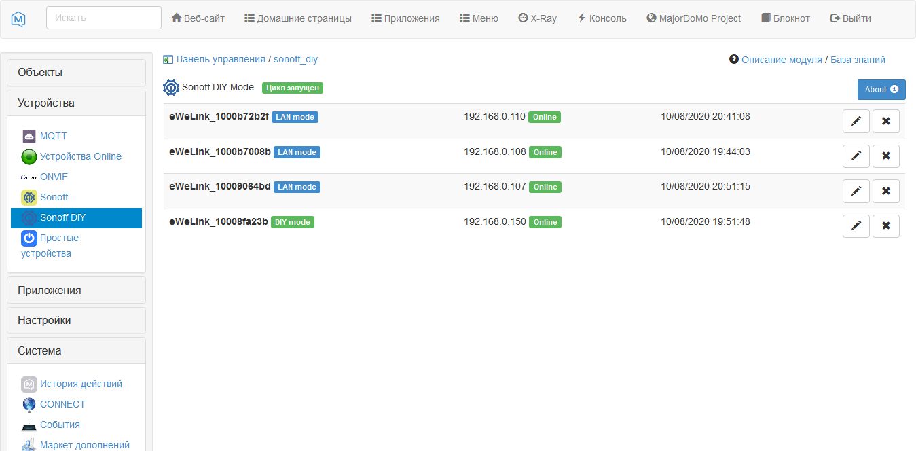Viewport: 916px width, 451px height.
Task: Click the About button
Action: pyautogui.click(x=881, y=90)
